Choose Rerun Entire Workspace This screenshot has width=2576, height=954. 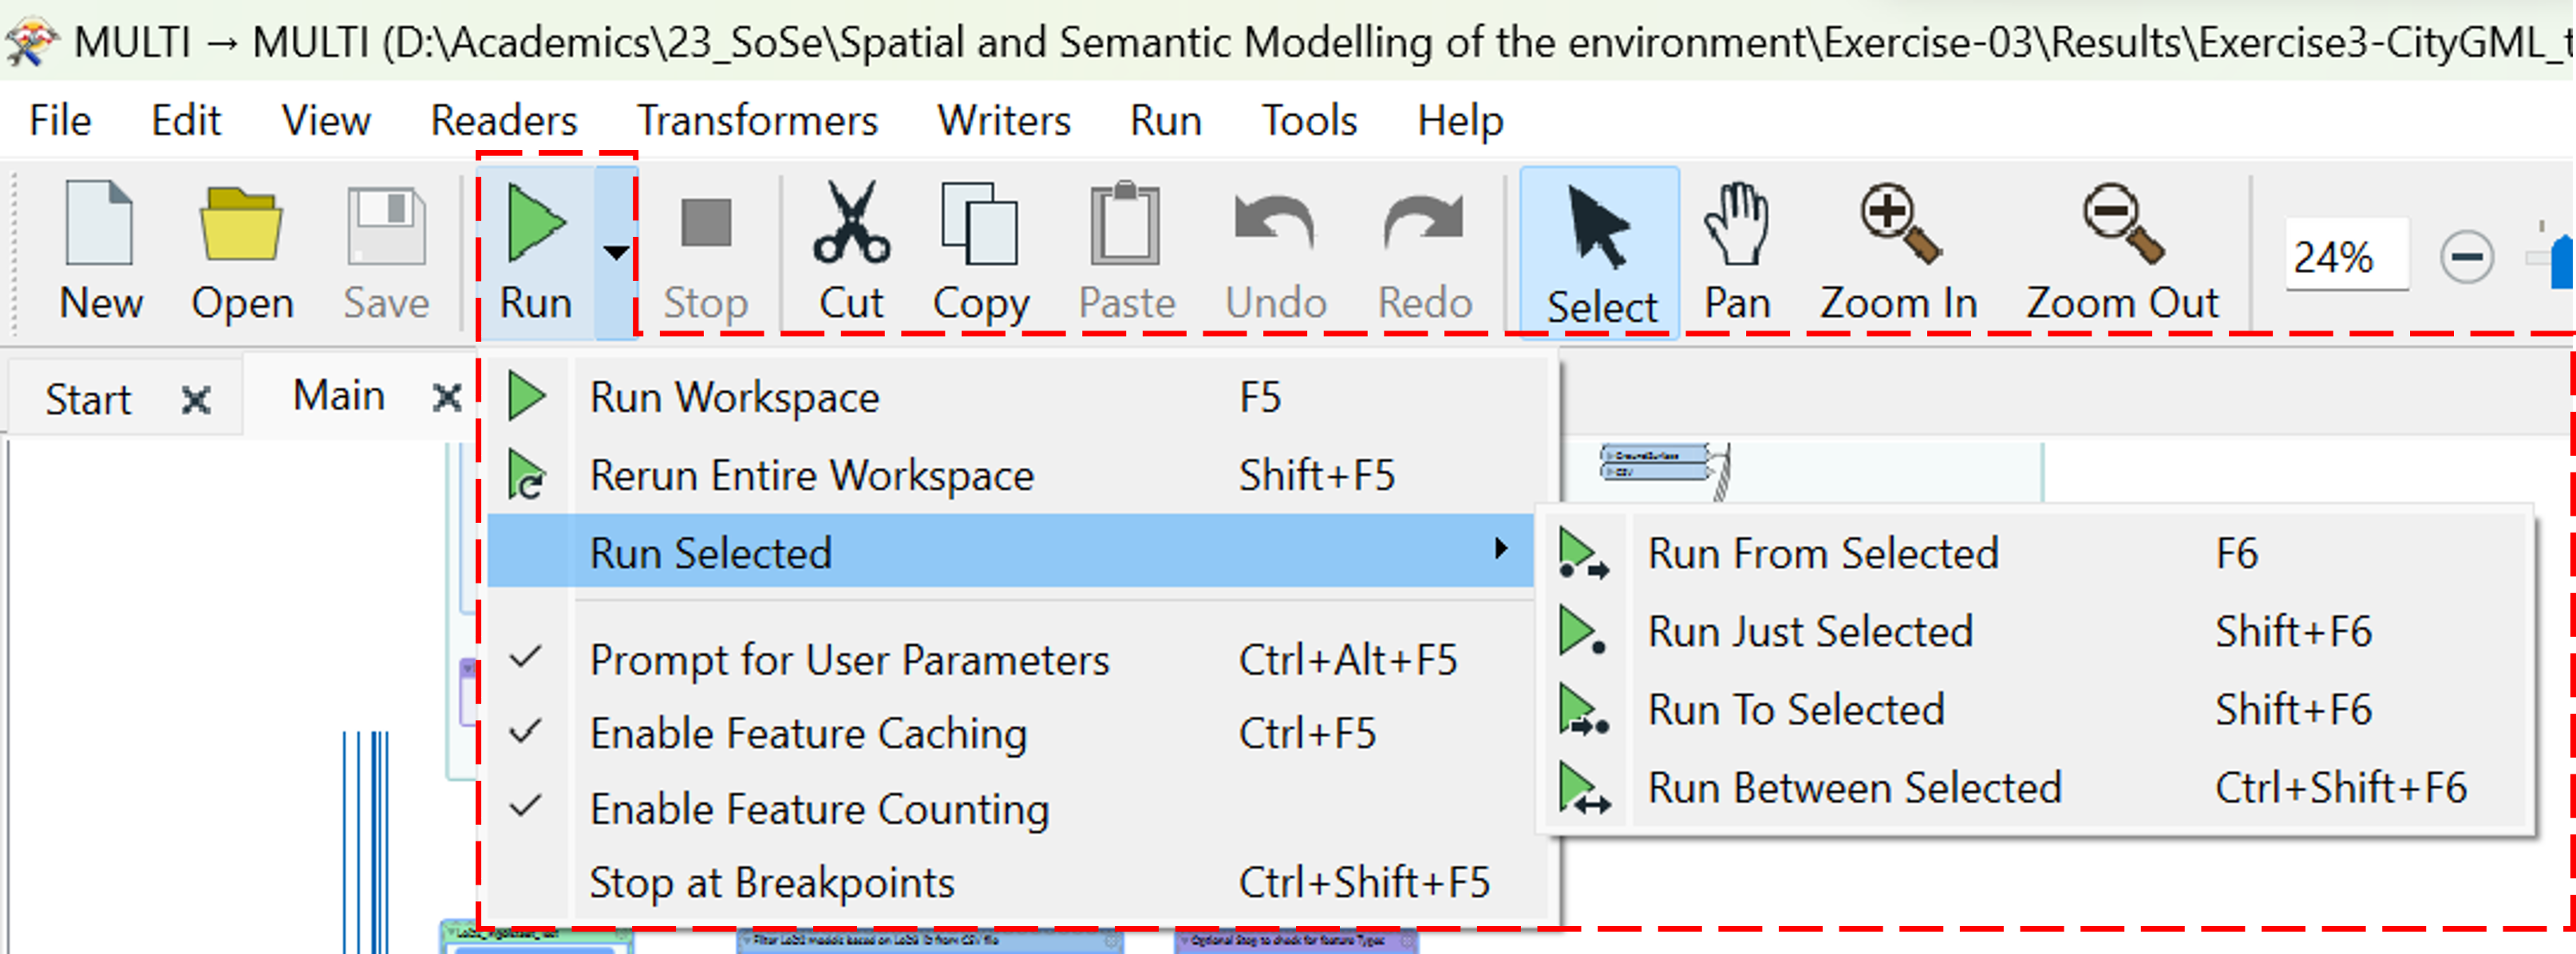tap(1012, 475)
